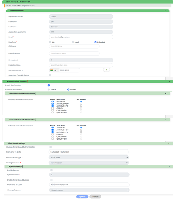This screenshot has height=200, width=173.
Task: Open the Enforce Auth Type dropdown
Action: point(89,157)
